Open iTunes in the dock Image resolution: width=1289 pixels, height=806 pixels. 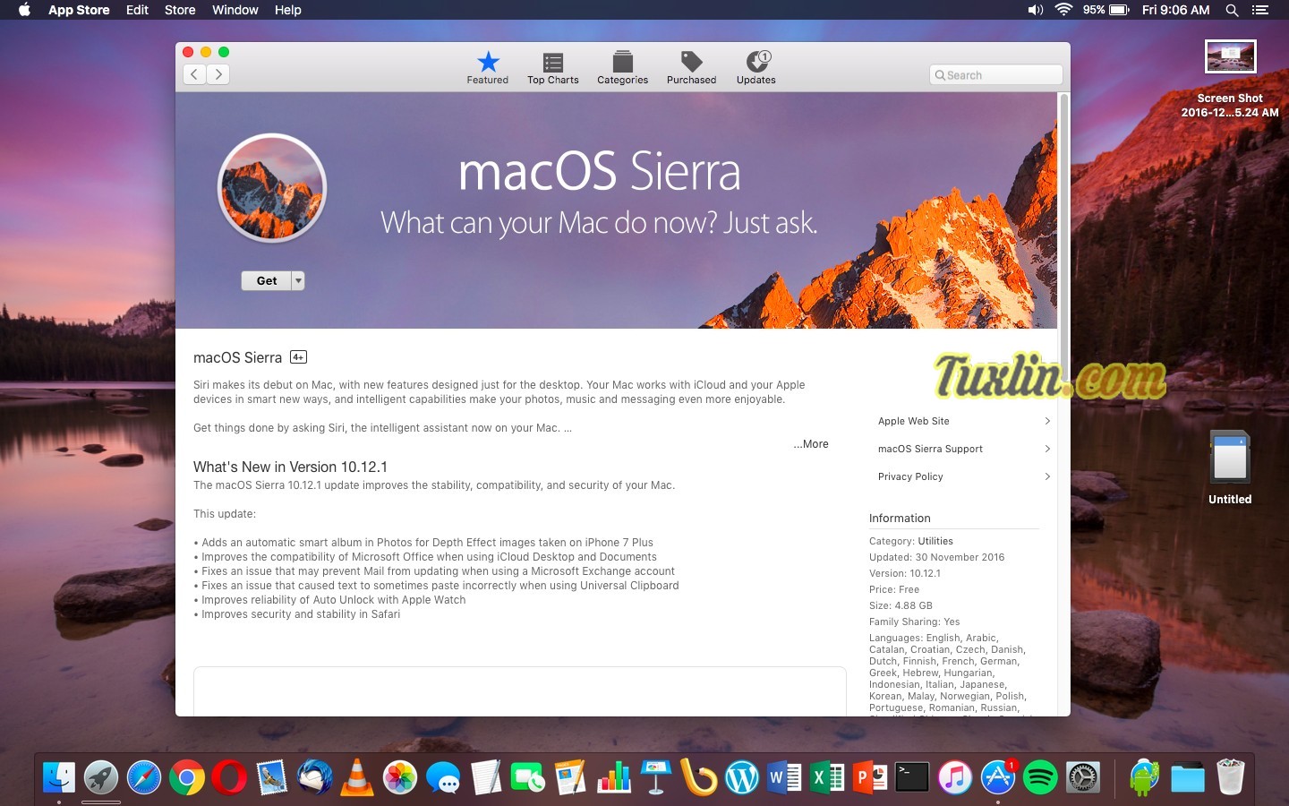click(955, 777)
